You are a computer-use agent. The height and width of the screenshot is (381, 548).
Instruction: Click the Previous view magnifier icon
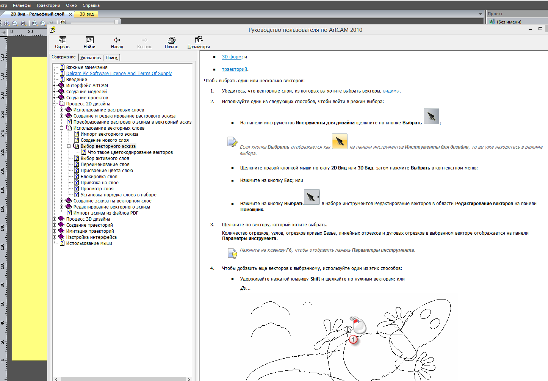pos(23,23)
